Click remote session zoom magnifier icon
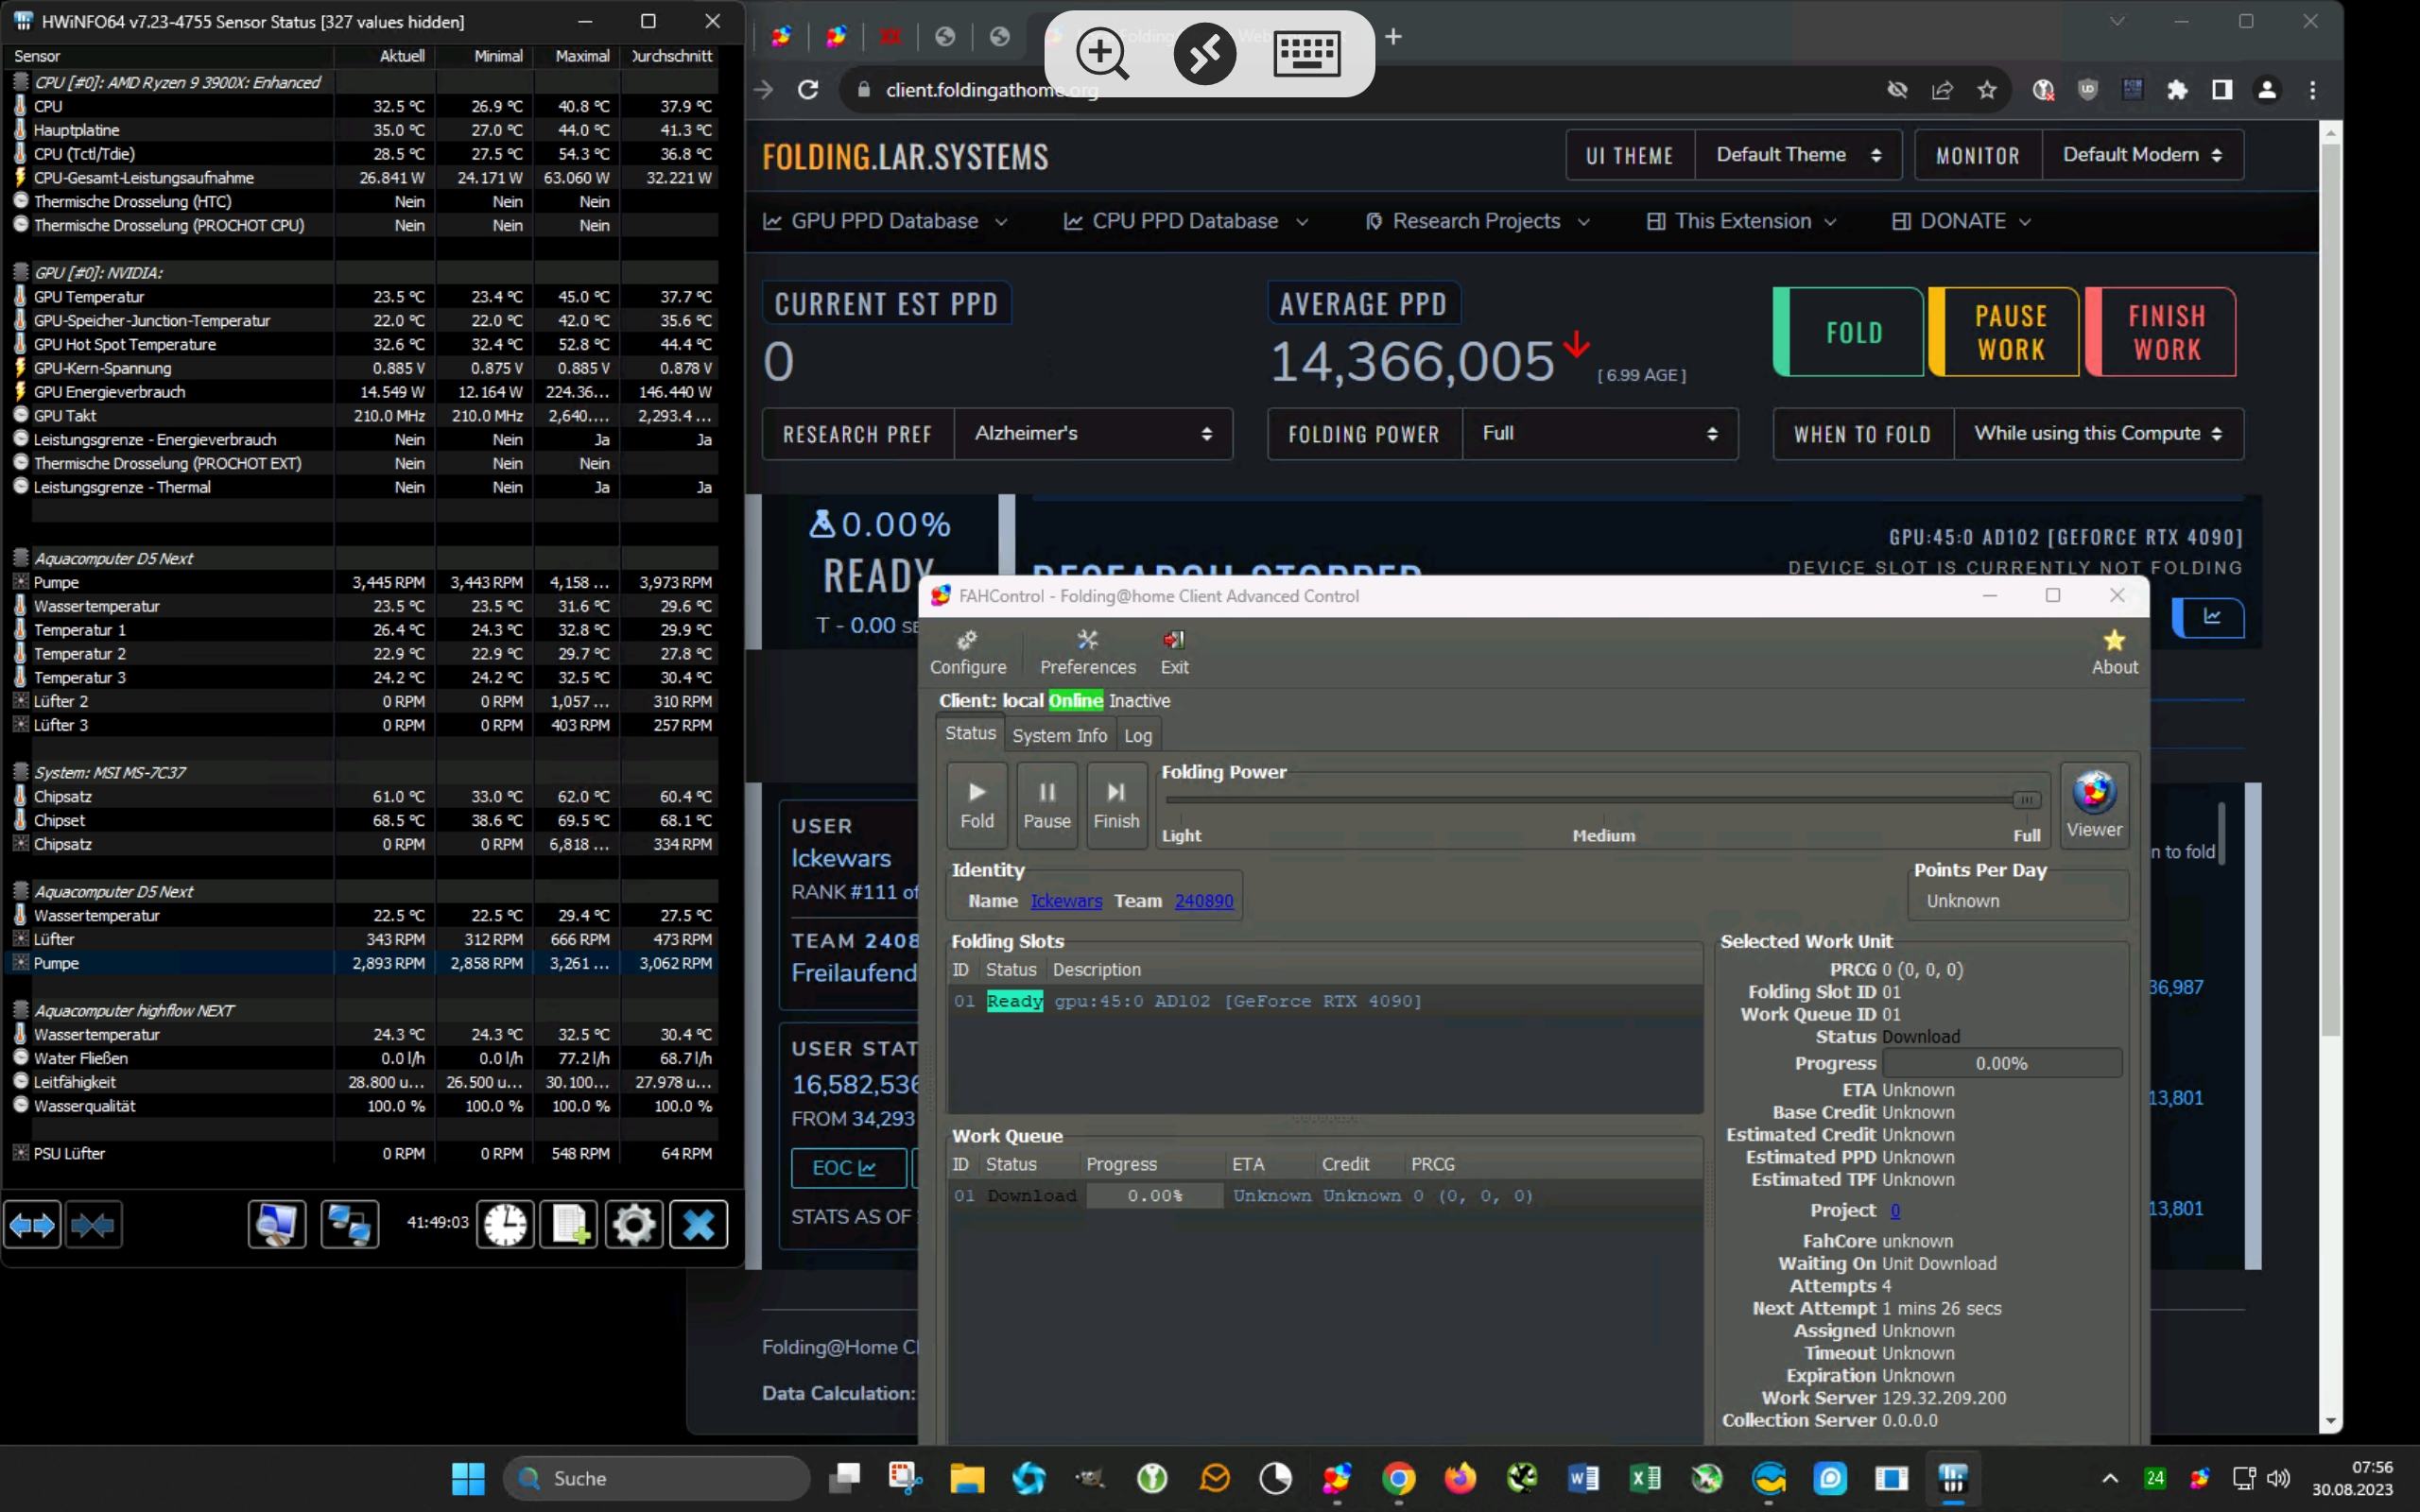Image resolution: width=2420 pixels, height=1512 pixels. 1102,53
